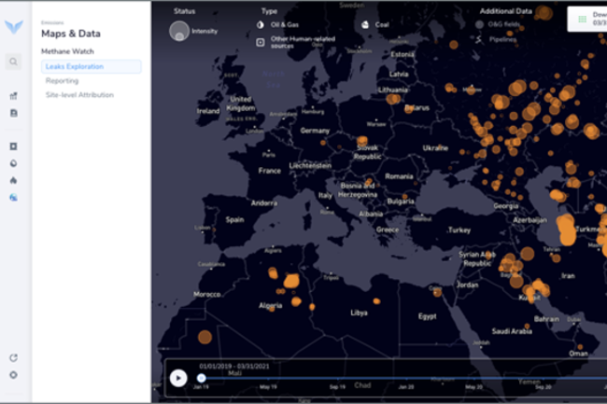
Task: Click the blue wing logo in sidebar
Action: (x=14, y=27)
